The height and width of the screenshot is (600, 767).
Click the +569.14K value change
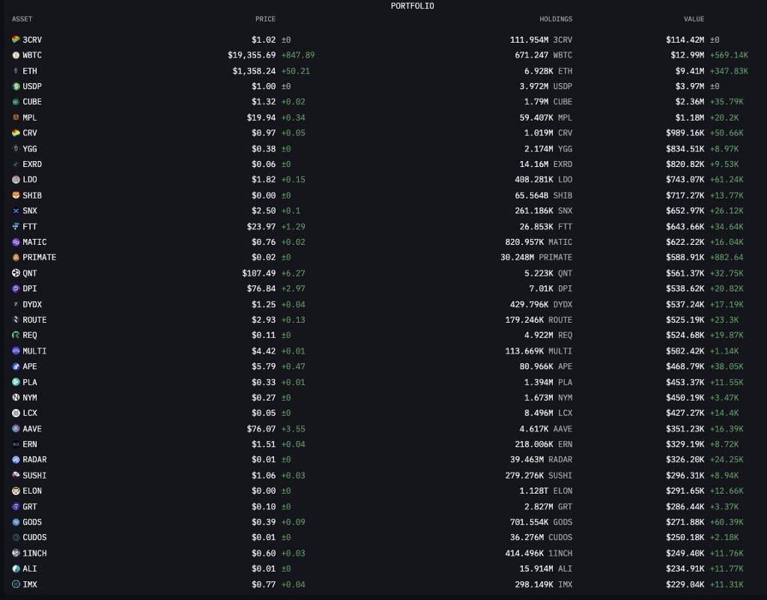point(729,55)
